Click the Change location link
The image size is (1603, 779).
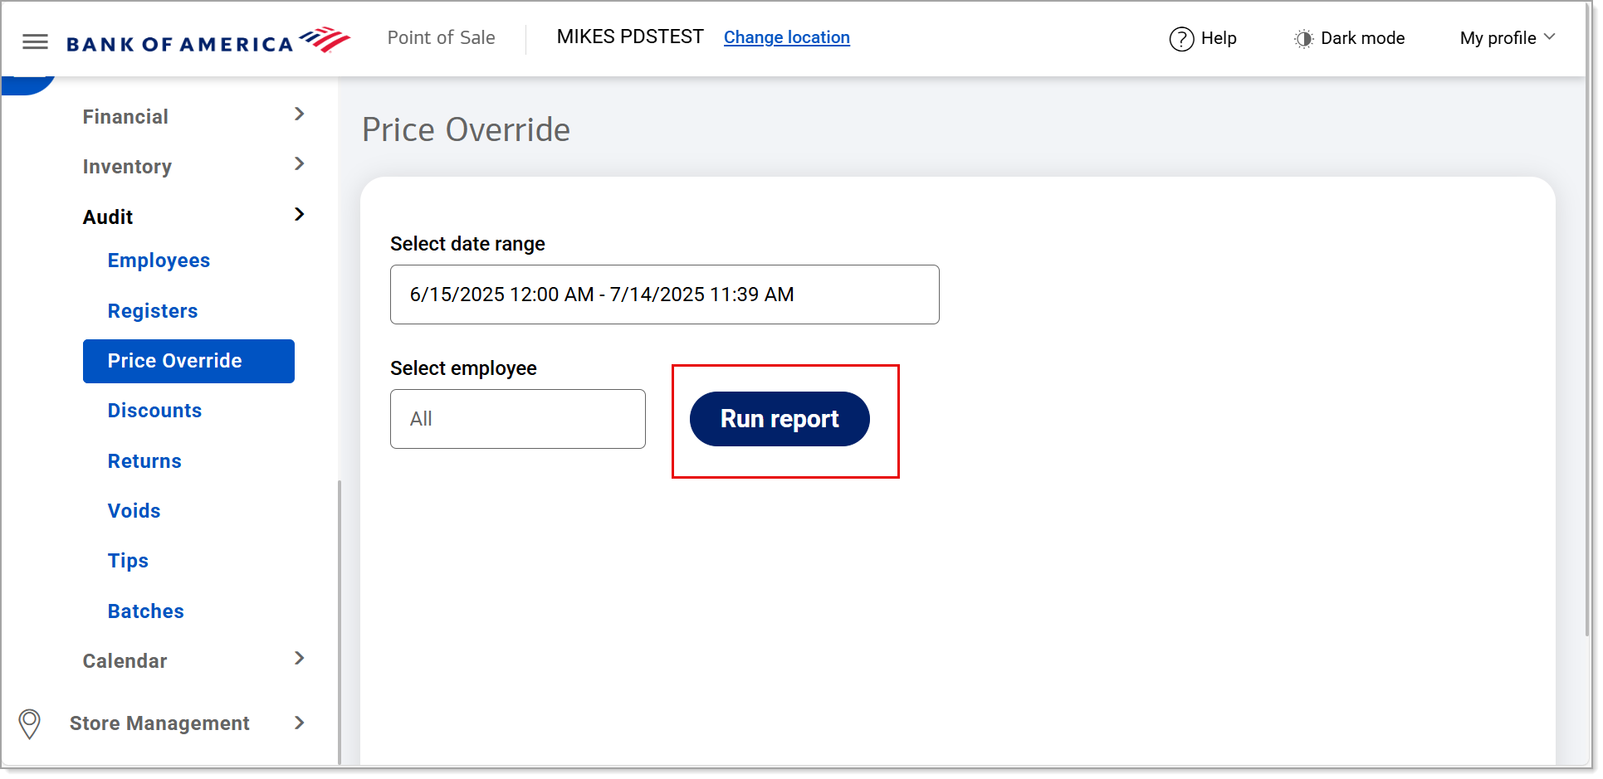(x=786, y=37)
